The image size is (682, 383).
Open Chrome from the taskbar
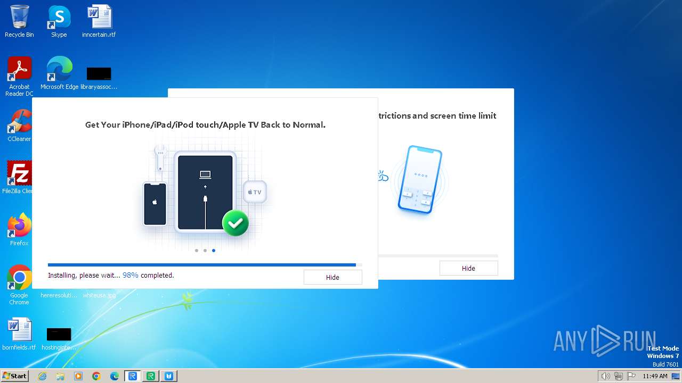tap(96, 376)
